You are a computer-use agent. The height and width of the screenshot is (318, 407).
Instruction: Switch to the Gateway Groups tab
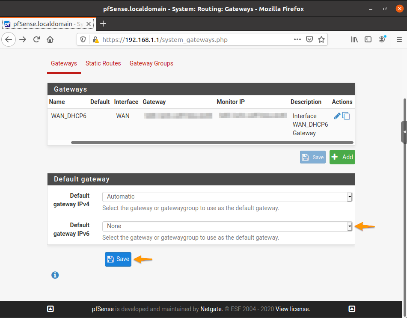(x=151, y=63)
